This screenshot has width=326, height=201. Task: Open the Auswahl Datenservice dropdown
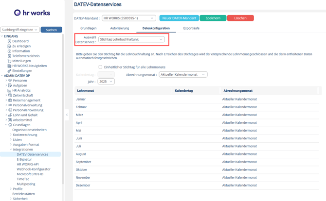coord(131,39)
